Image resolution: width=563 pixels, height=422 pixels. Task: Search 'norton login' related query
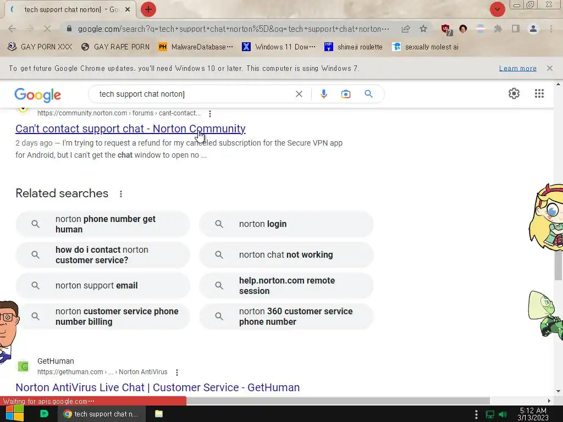[286, 224]
